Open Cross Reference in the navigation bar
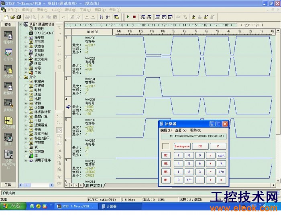 coord(8,123)
